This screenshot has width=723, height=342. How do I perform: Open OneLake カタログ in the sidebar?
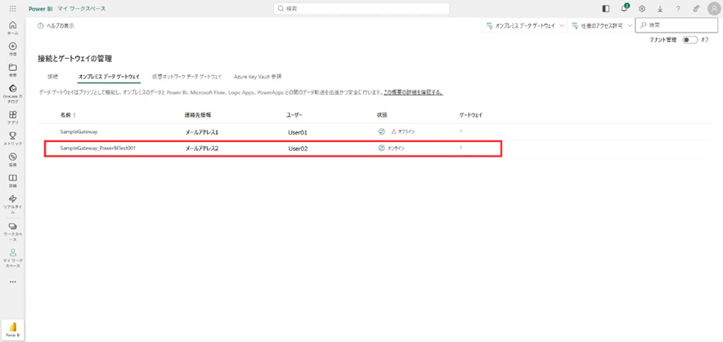click(x=13, y=94)
